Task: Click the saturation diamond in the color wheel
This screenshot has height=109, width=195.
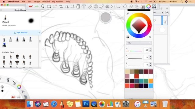Action: 139,25
